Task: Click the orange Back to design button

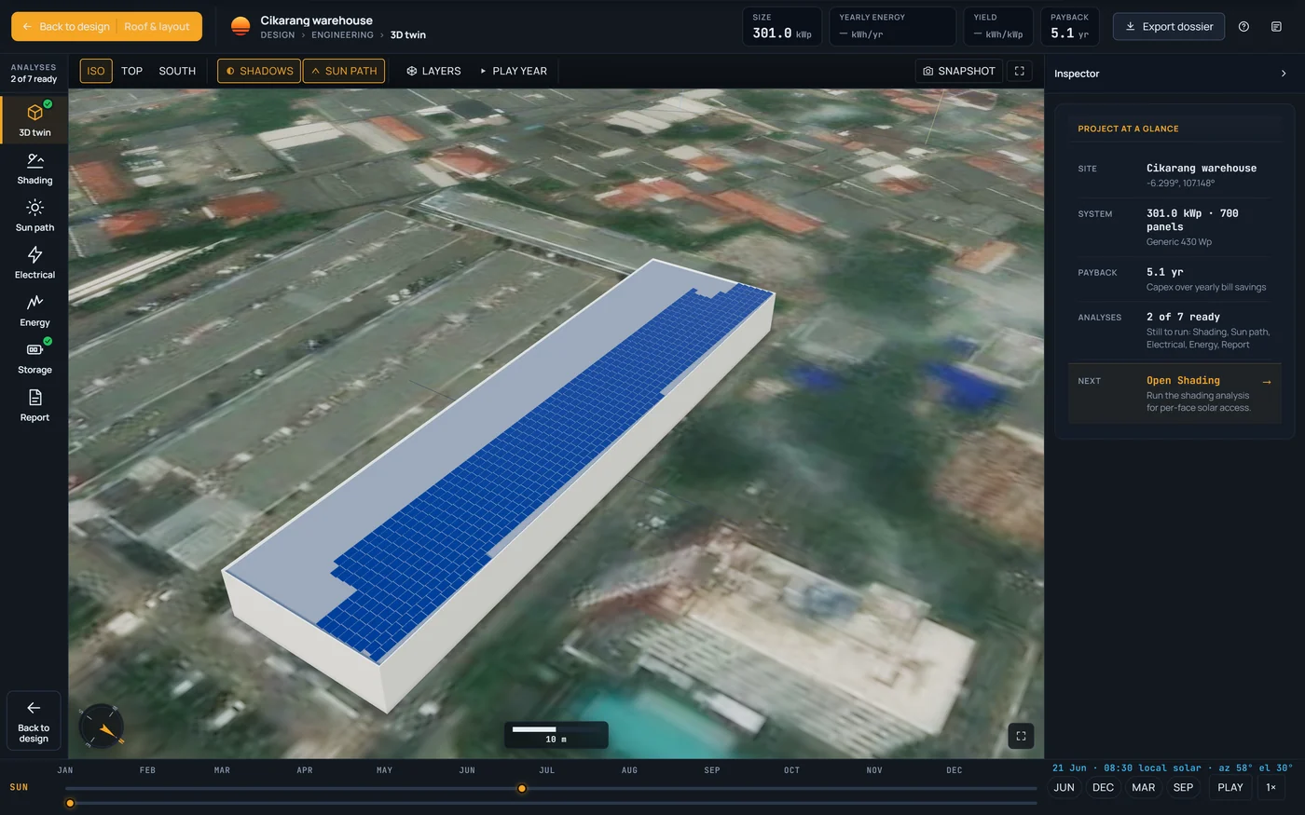Action: [64, 26]
